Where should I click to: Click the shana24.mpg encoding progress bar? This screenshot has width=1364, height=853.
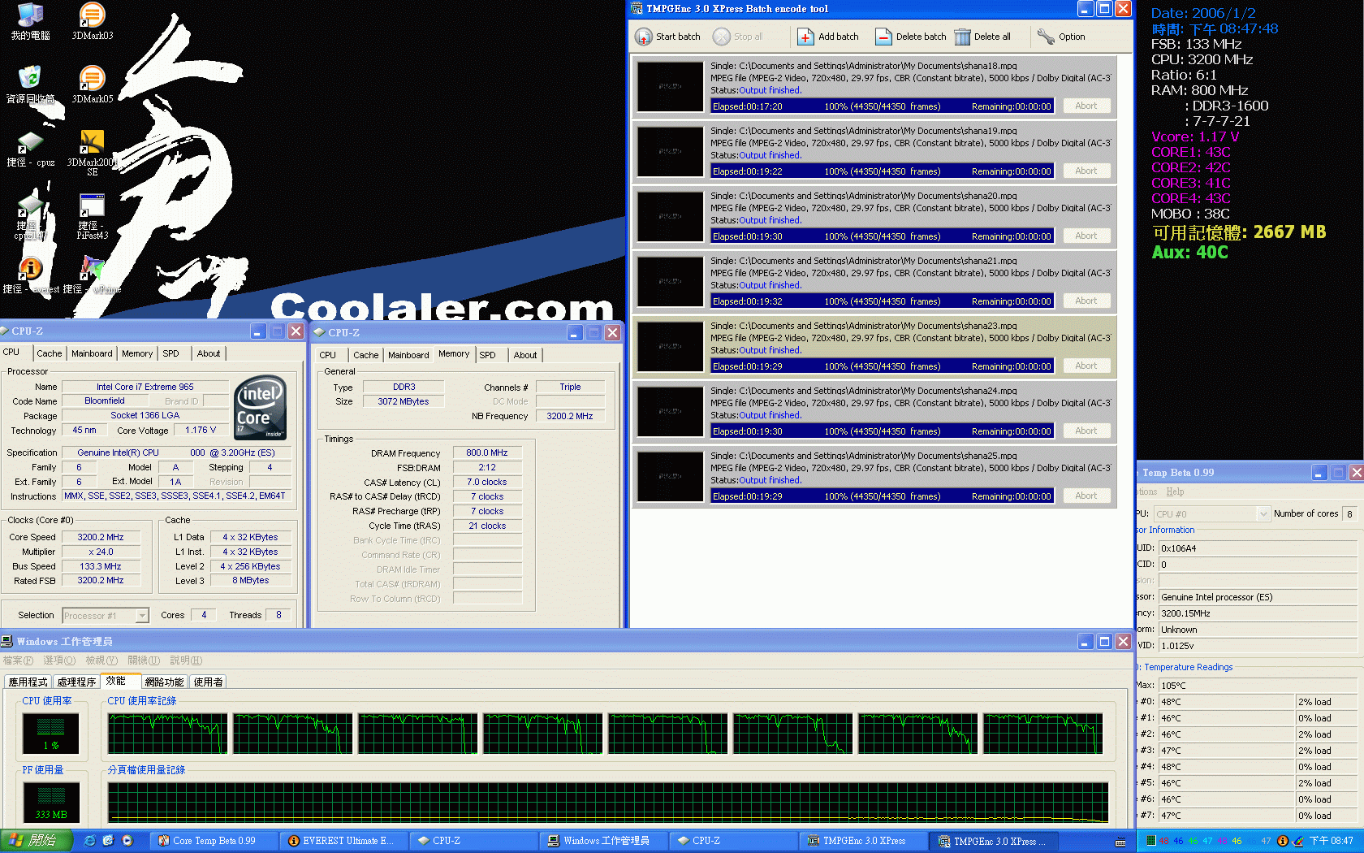pos(882,431)
